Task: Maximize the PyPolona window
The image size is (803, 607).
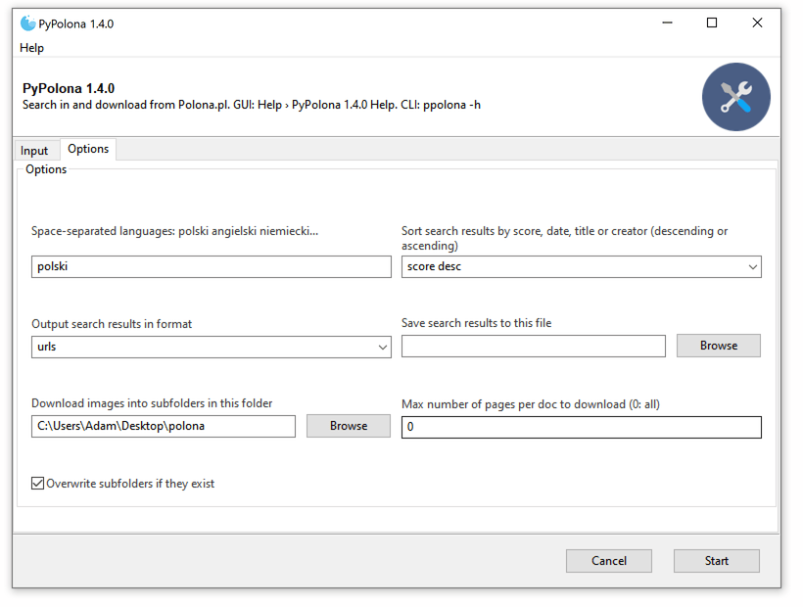Action: click(712, 23)
